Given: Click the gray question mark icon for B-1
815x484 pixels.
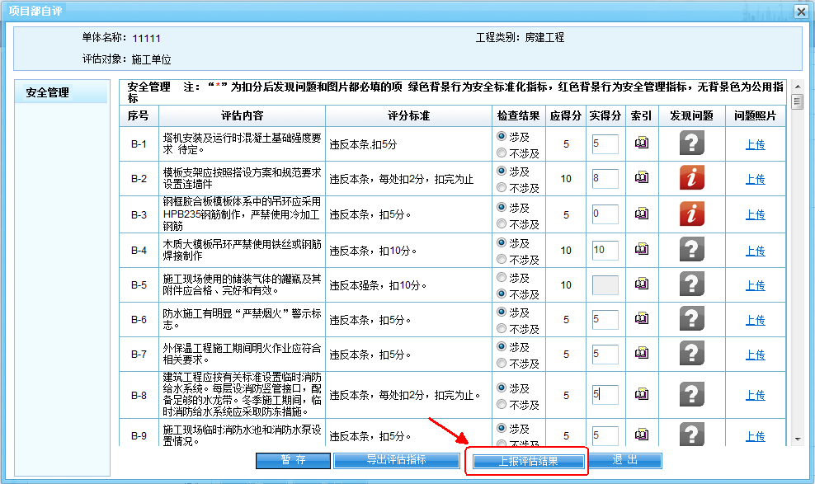Looking at the screenshot, I should point(691,143).
